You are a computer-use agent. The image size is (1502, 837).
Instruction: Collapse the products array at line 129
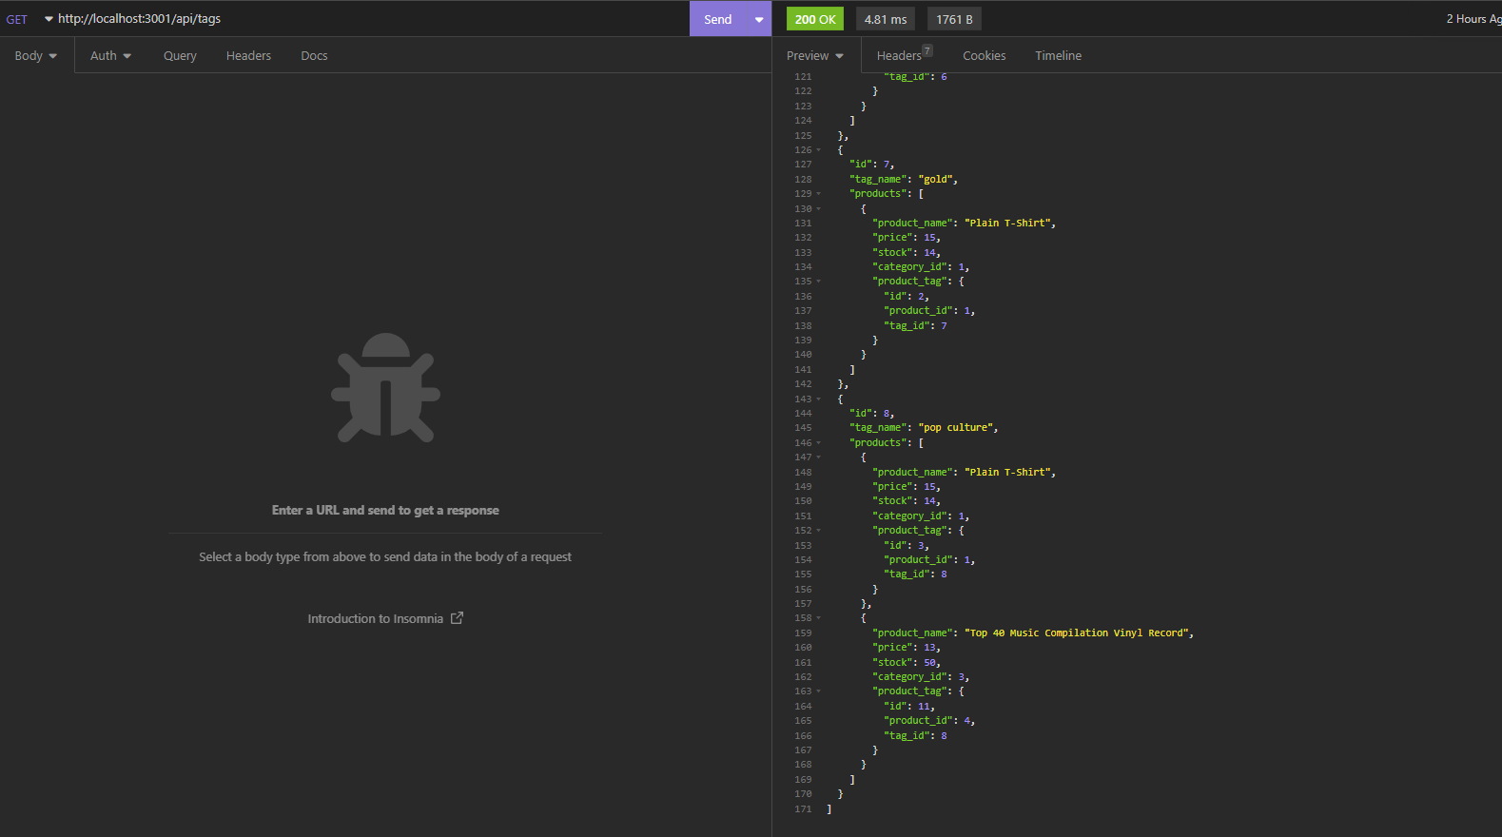tap(818, 194)
